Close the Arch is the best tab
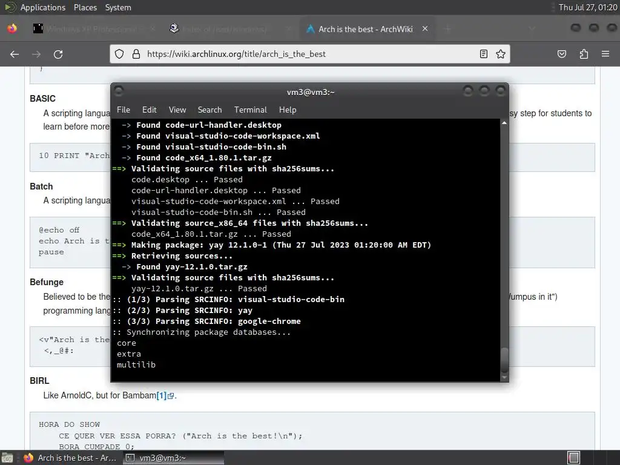 425,29
